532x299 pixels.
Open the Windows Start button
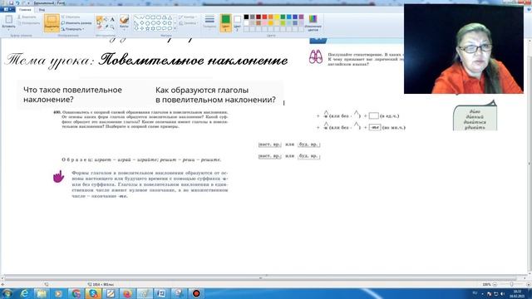coord(7,293)
